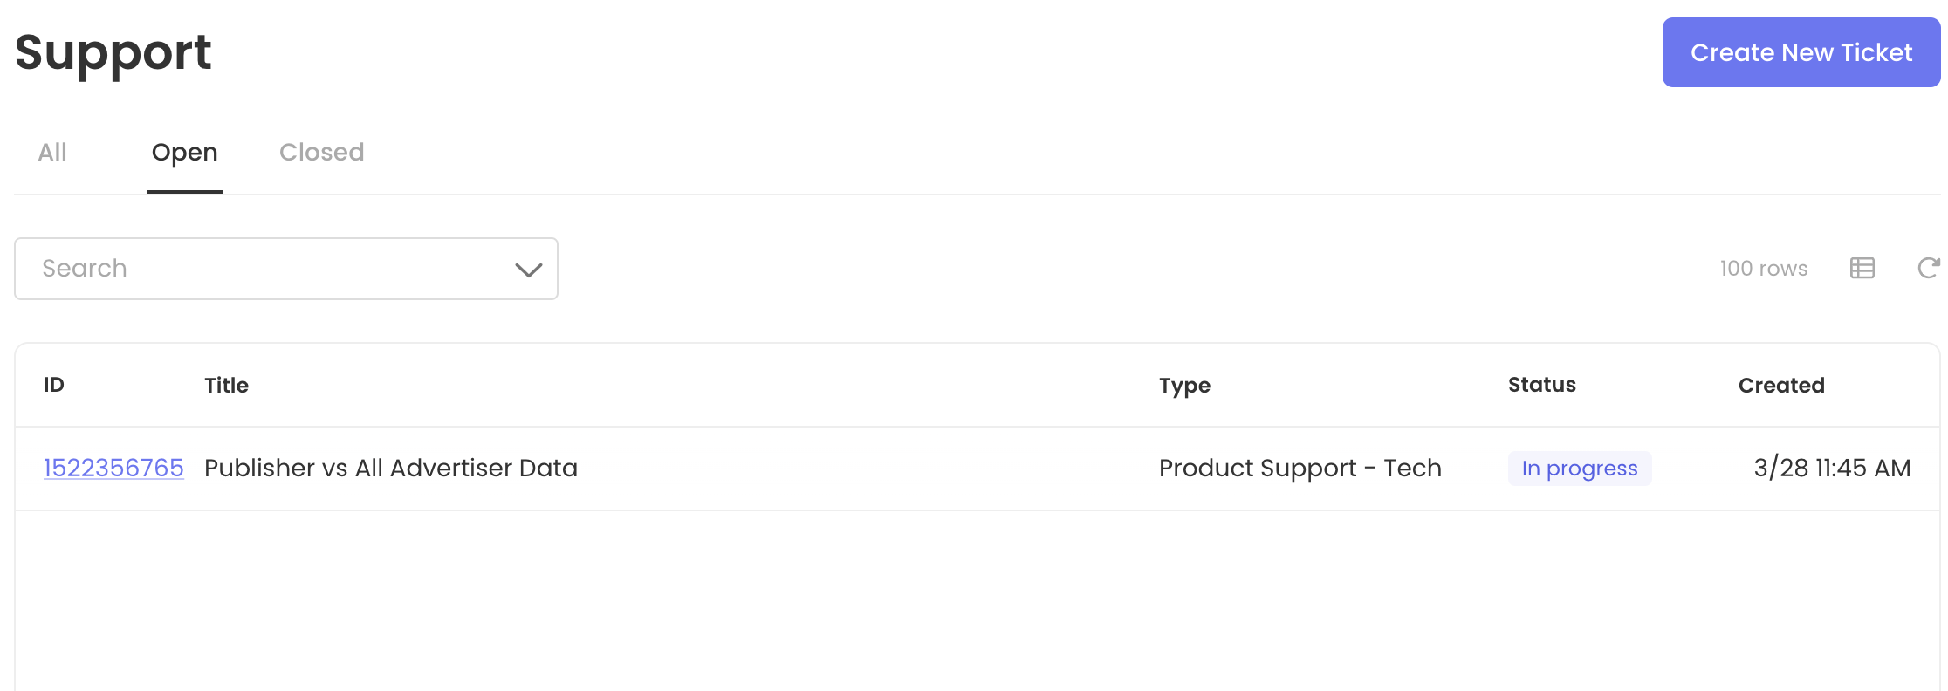Sort by the Type column header

tap(1184, 386)
